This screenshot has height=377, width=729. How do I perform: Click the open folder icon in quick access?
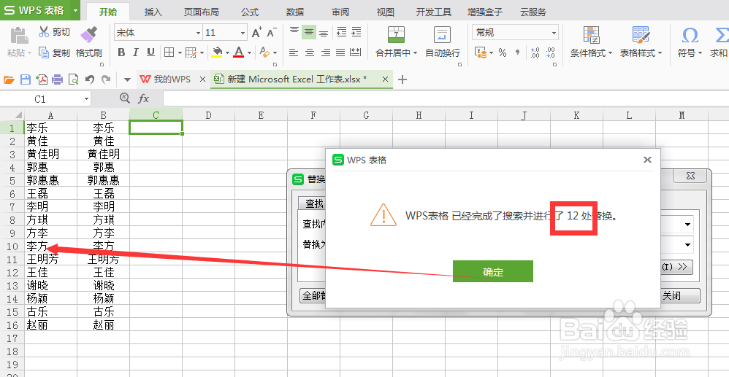9,79
